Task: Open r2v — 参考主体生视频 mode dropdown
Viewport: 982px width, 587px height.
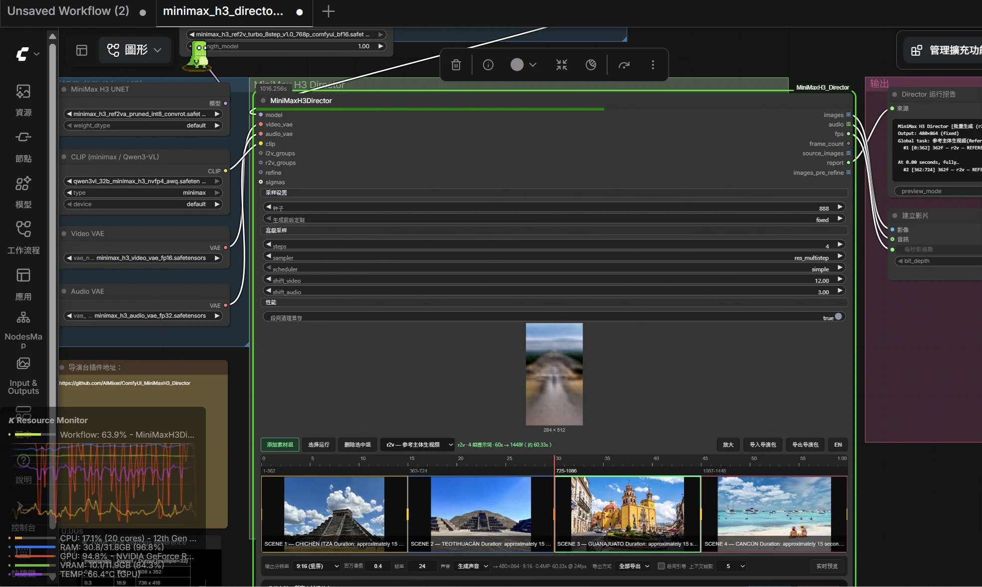Action: 417,445
